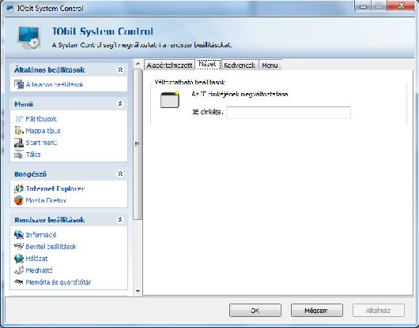
Task: Select Mozilla Firefox in sidebar
Action: (x=46, y=200)
